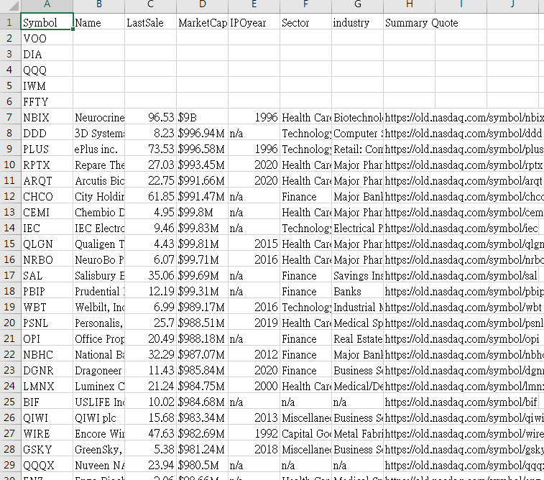The image size is (544, 480).
Task: Select the ARQT symbol cell
Action: (47, 180)
